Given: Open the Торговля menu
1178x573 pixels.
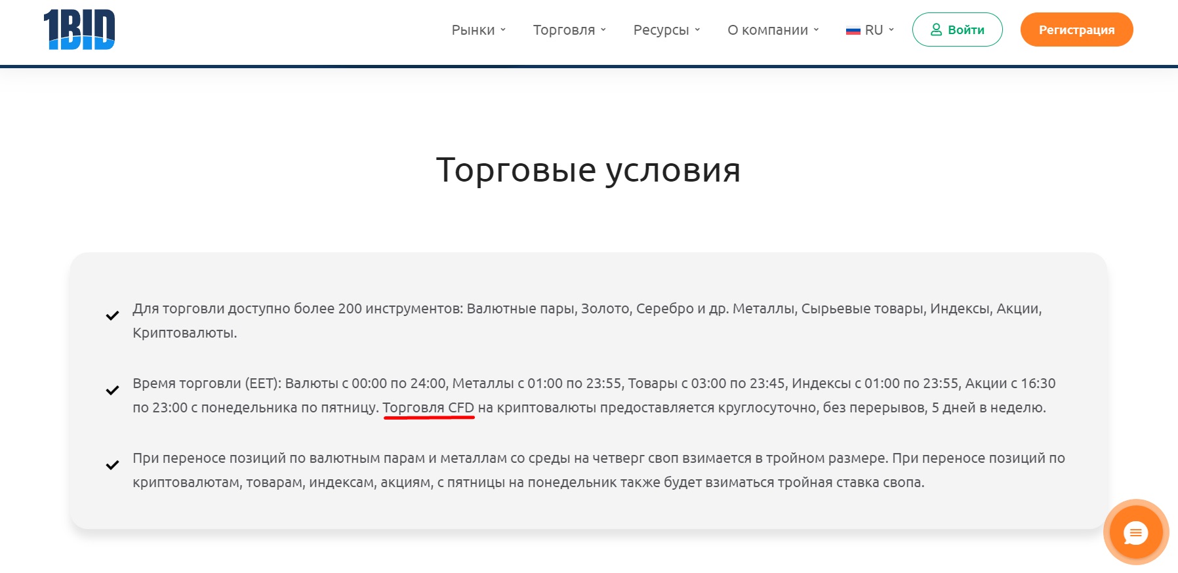Looking at the screenshot, I should point(569,30).
